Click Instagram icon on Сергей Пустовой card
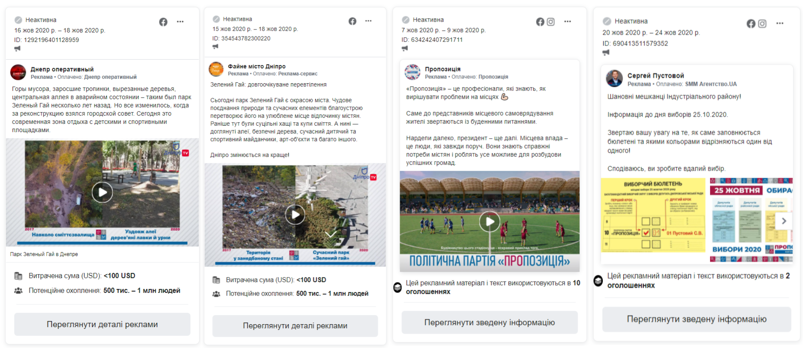The height and width of the screenshot is (348, 806). 762,23
